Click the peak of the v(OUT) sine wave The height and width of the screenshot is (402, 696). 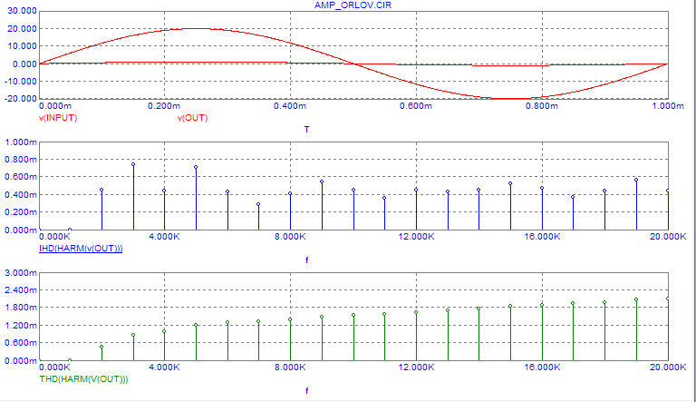click(196, 28)
